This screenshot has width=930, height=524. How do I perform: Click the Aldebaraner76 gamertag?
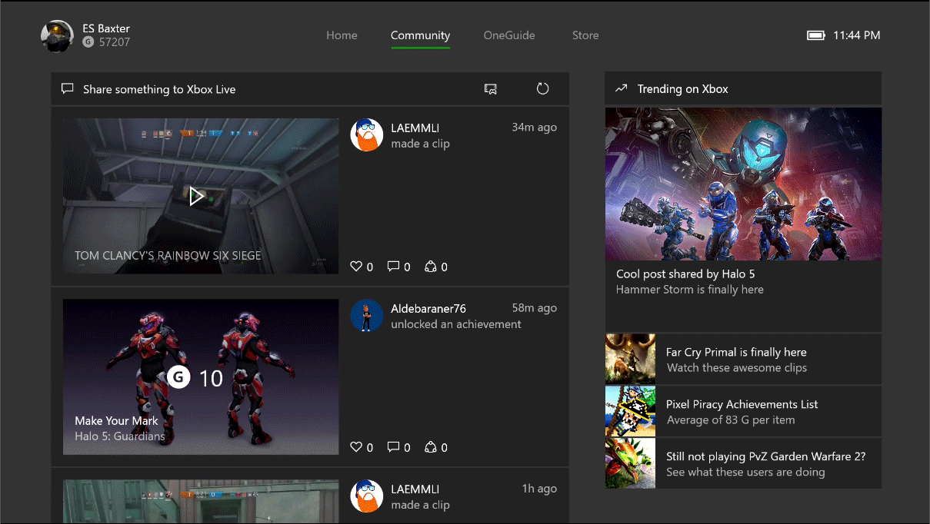pyautogui.click(x=428, y=308)
